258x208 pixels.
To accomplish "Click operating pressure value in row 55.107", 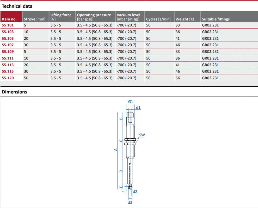I will [95, 45].
